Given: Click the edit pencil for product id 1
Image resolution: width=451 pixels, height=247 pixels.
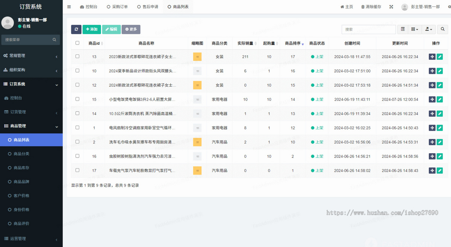Looking at the screenshot, I should pyautogui.click(x=440, y=128).
